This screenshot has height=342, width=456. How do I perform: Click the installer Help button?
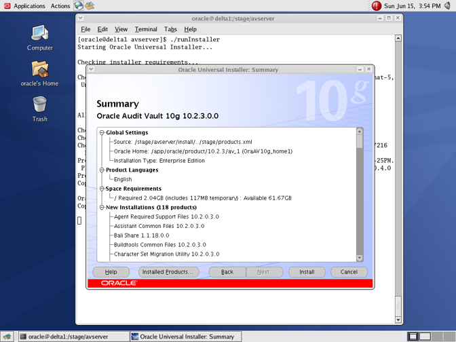click(x=111, y=272)
